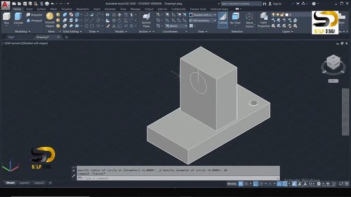The image size is (351, 197).
Task: Add a new layout with plus button
Action: tap(50, 183)
